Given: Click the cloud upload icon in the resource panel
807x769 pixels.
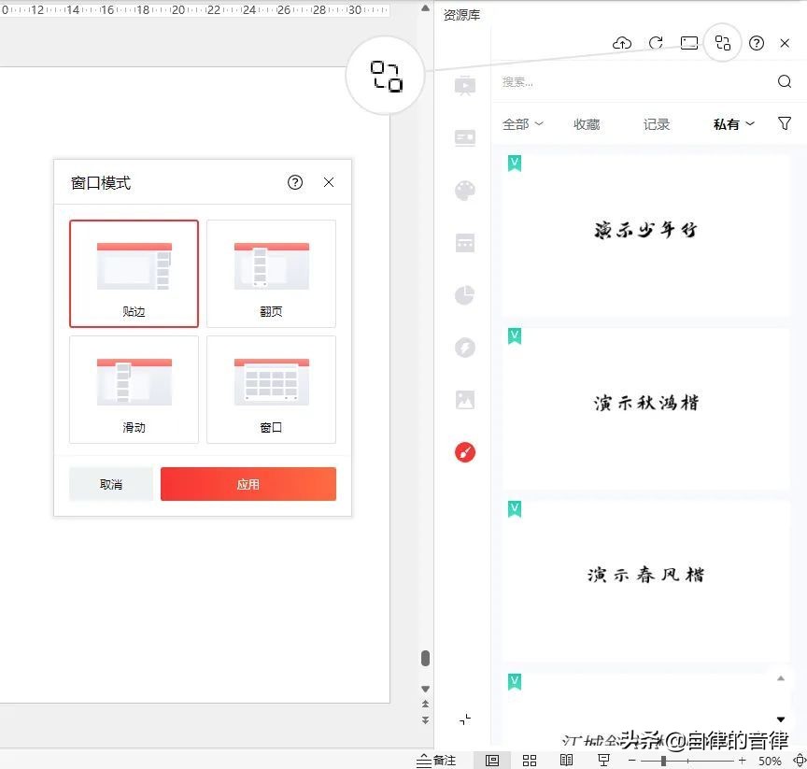Looking at the screenshot, I should [x=621, y=43].
